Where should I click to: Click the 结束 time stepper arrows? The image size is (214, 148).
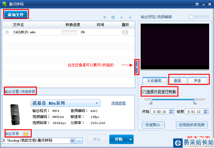point(205,112)
